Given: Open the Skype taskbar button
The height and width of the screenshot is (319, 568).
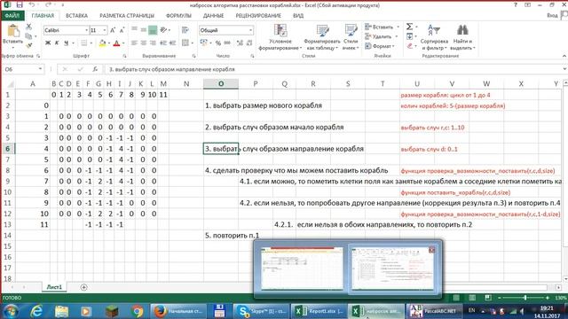Looking at the screenshot, I should (x=261, y=311).
